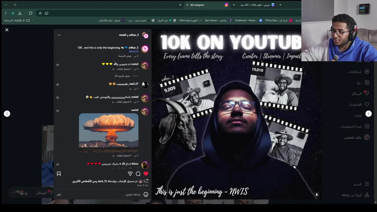Click the Reels play icon in the sidebar
This screenshot has width=377, height=212.
[367, 83]
